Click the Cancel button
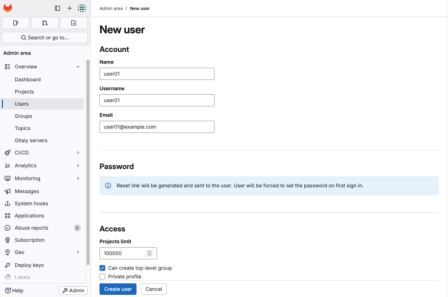Image resolution: width=448 pixels, height=297 pixels. [x=154, y=289]
